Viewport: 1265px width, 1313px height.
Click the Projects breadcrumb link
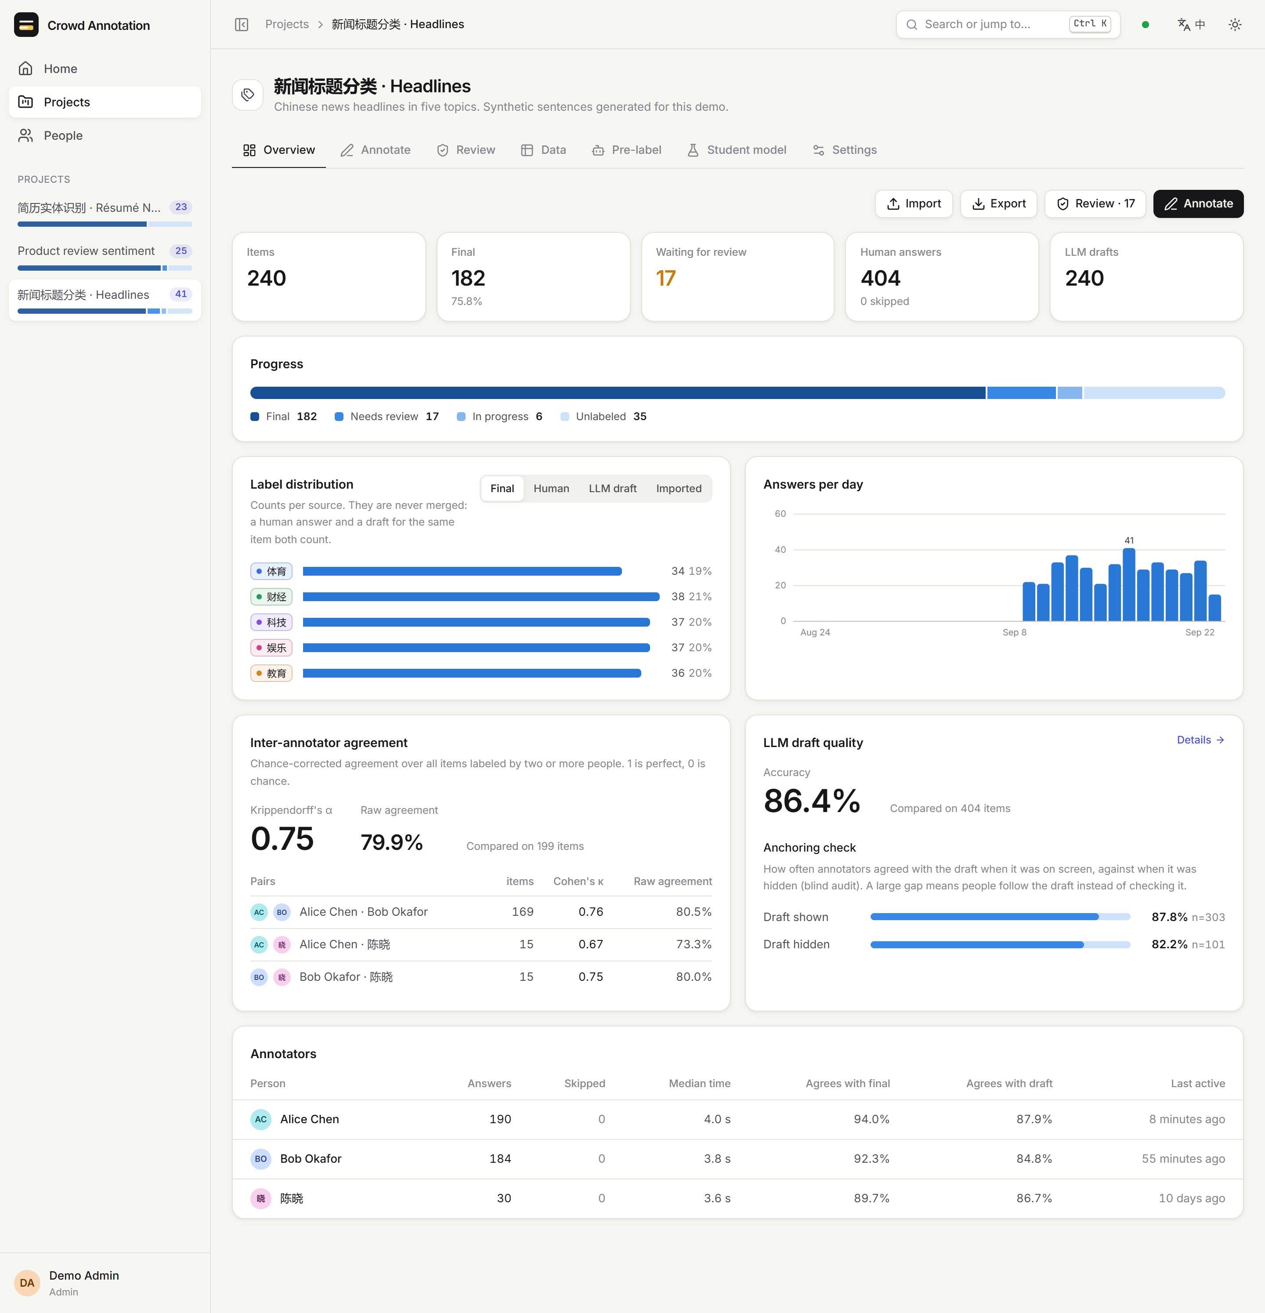pyautogui.click(x=287, y=25)
